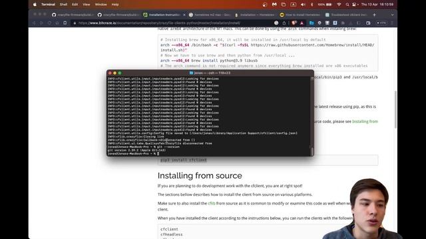Click the webpage vertical scrollbar
The image size is (426, 239).
click(395, 110)
